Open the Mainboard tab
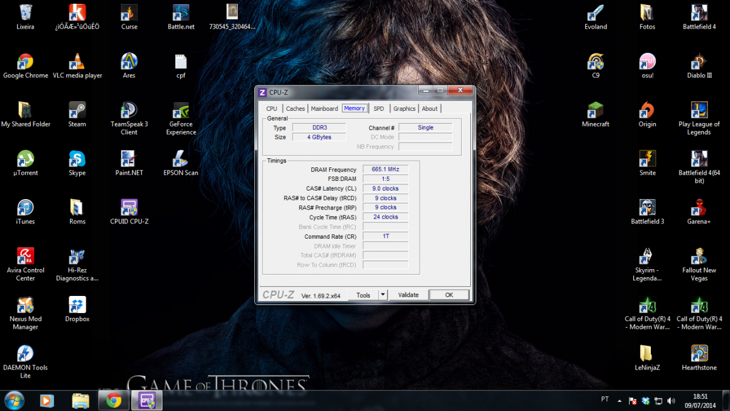The width and height of the screenshot is (730, 411). coord(324,108)
